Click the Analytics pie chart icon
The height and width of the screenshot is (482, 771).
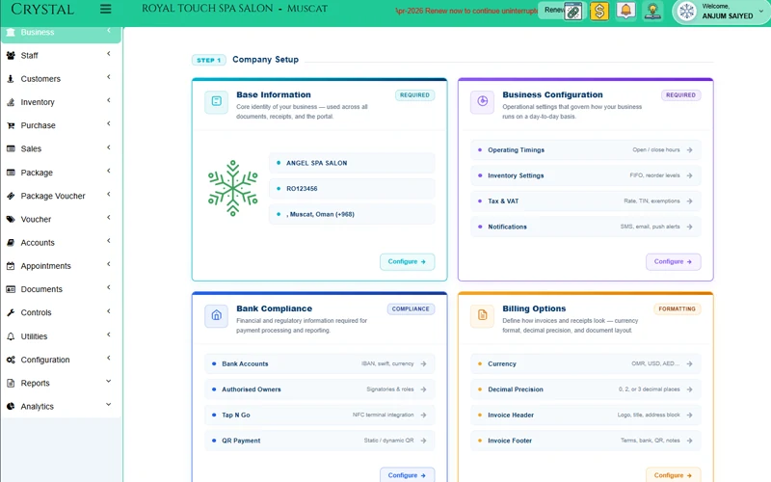click(11, 406)
